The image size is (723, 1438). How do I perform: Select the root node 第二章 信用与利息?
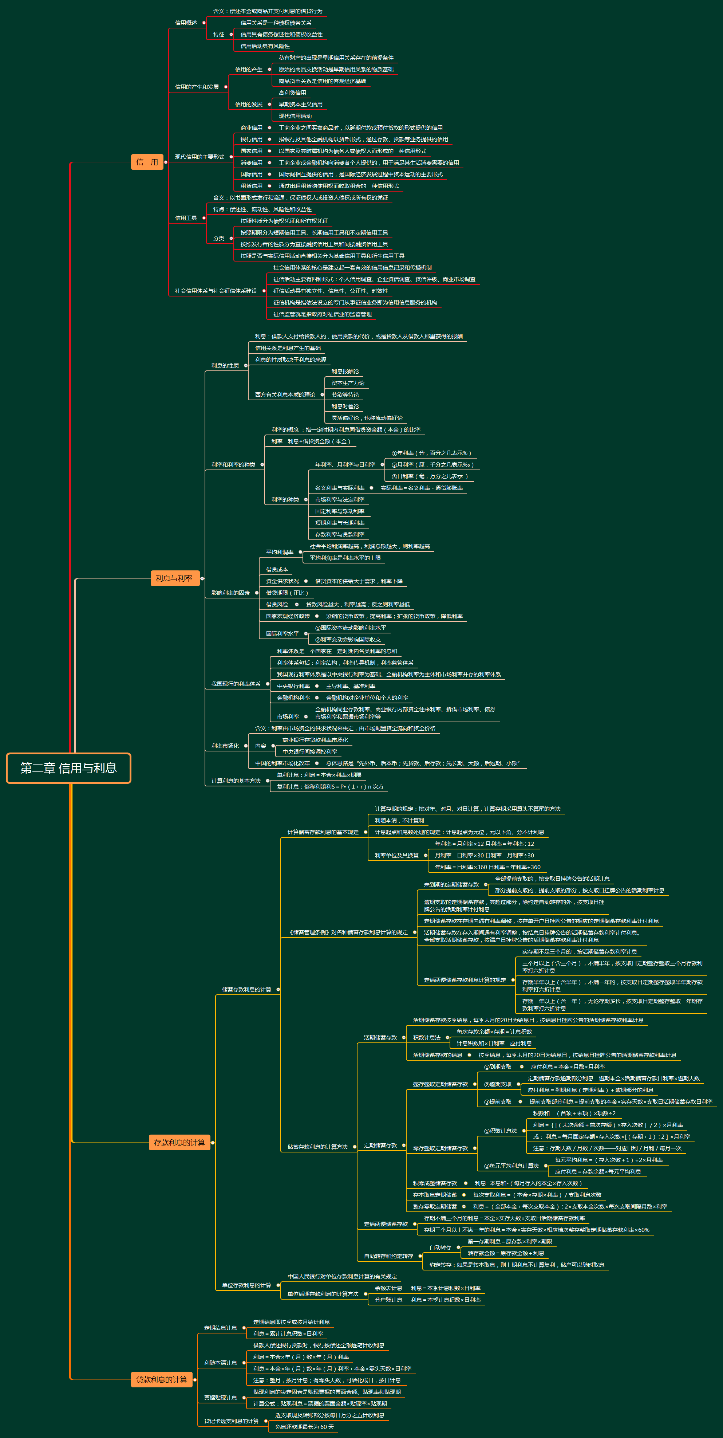(68, 768)
